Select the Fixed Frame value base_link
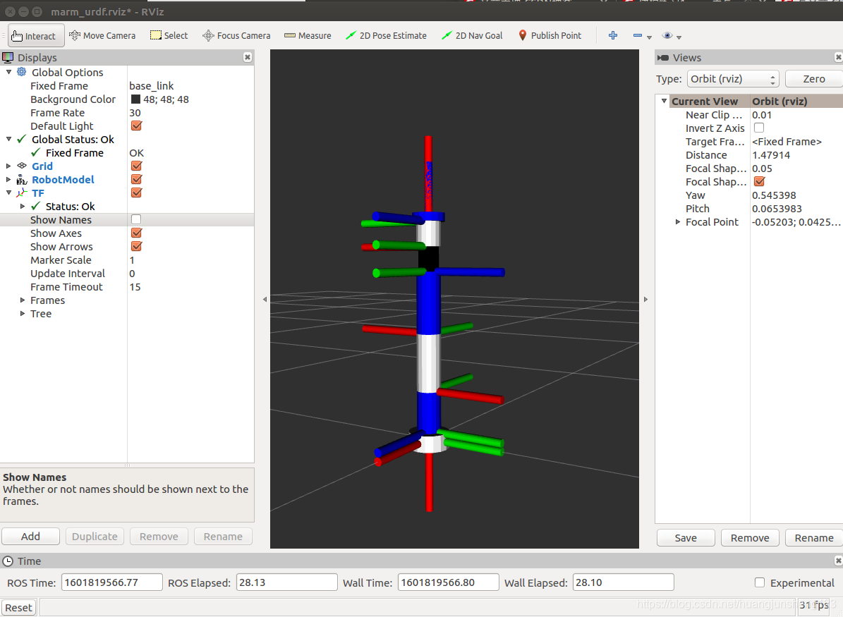 coord(151,86)
